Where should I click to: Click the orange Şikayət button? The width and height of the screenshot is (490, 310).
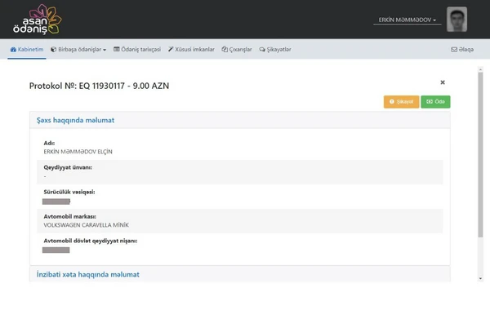click(401, 102)
